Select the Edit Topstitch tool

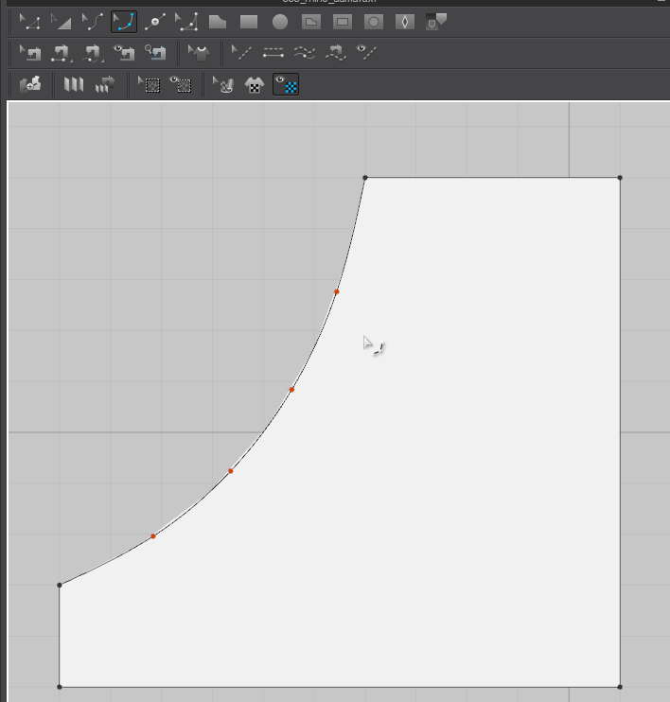pos(241,53)
